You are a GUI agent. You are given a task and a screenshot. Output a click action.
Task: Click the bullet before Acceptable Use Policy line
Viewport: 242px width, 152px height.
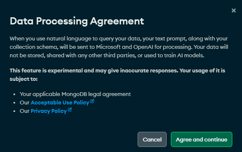tap(14, 103)
